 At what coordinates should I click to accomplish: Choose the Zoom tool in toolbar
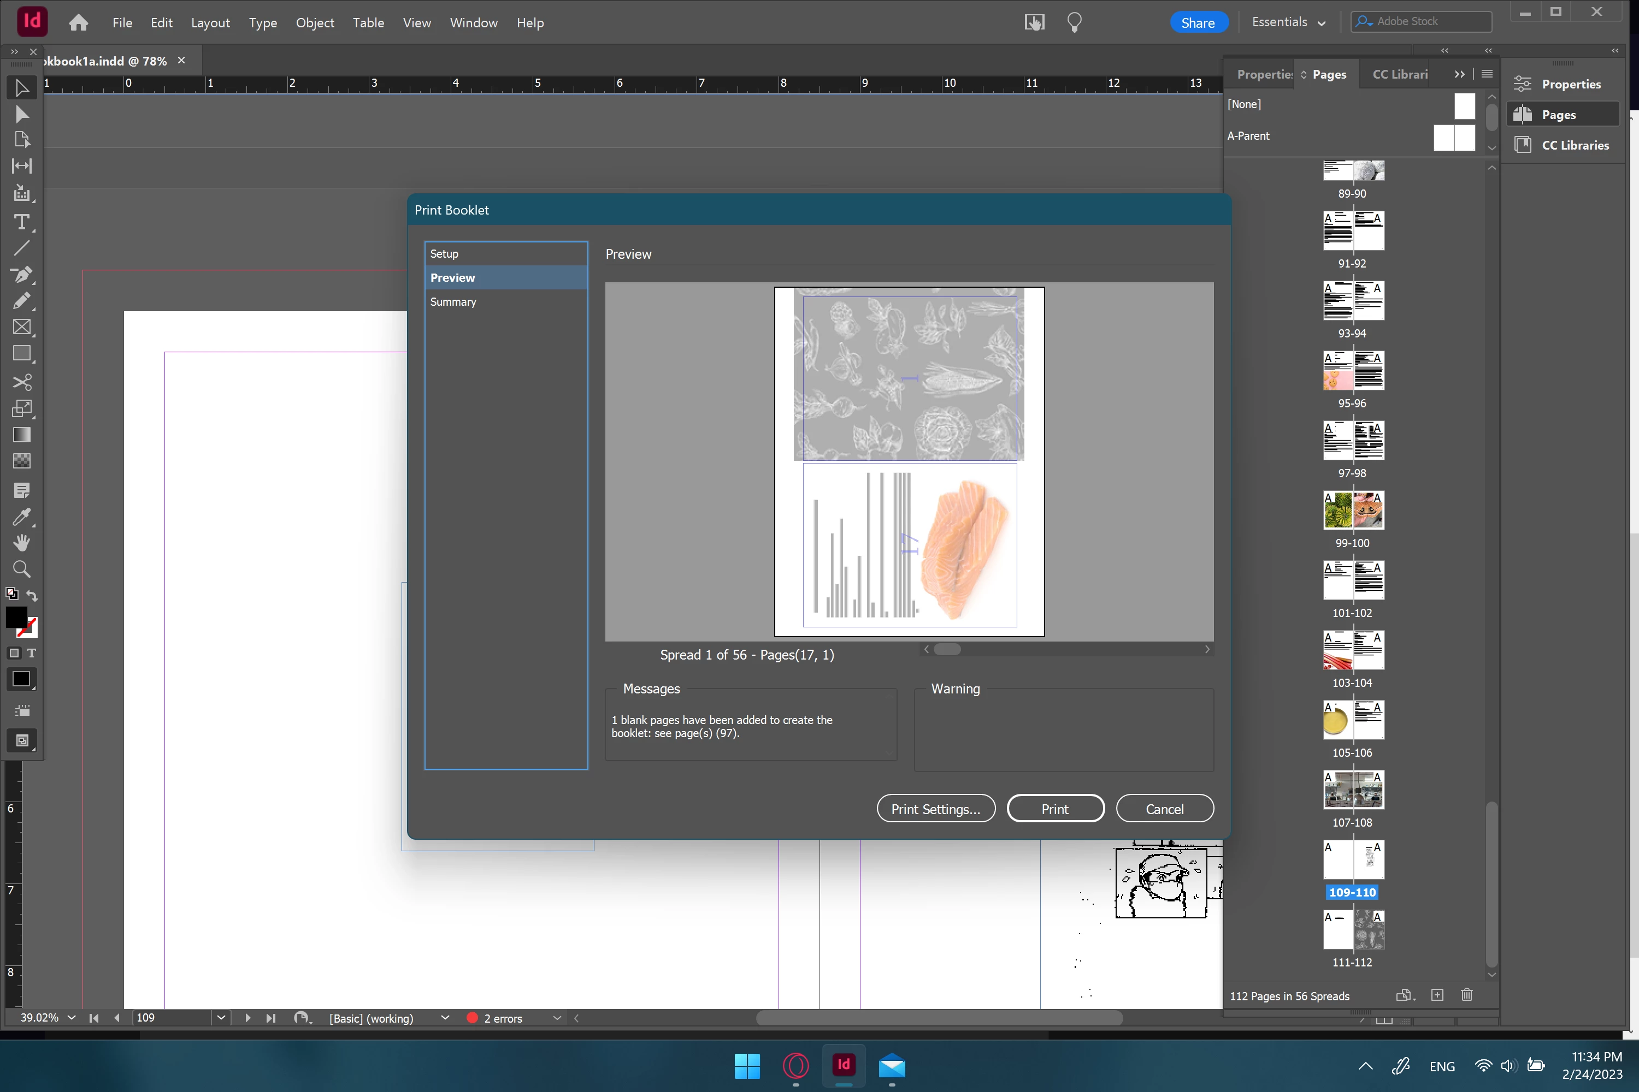[22, 569]
